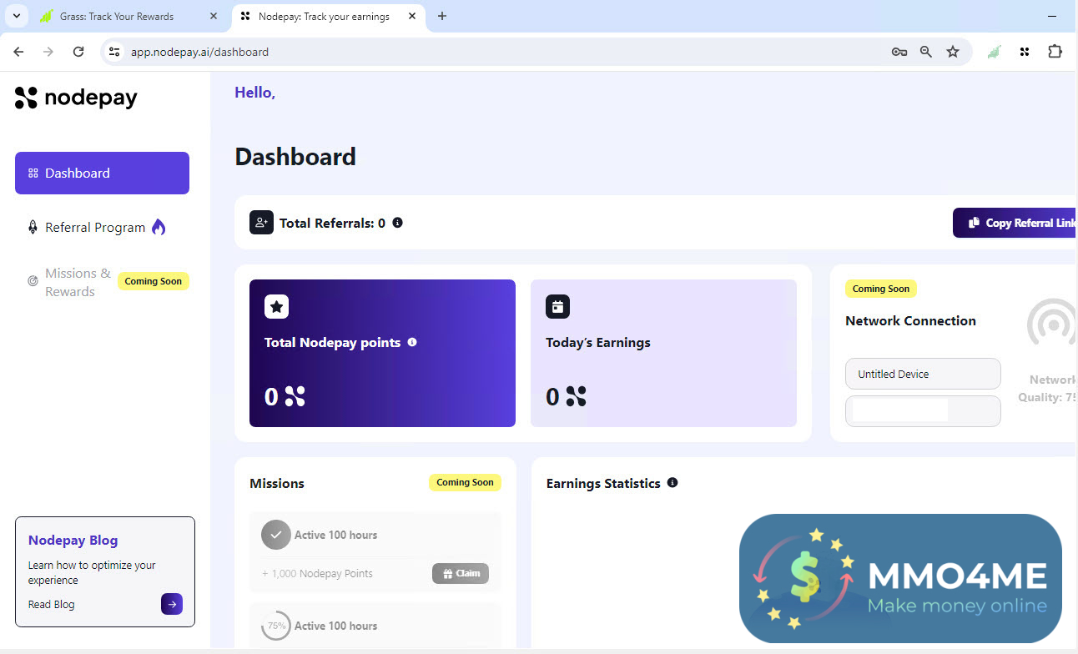Click the Coming Soon badge above Network Connection
1078x654 pixels.
(881, 289)
